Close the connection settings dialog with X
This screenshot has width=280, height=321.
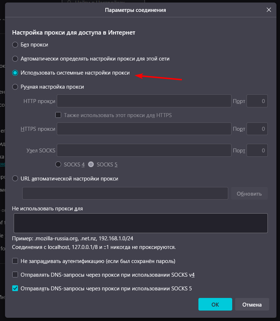269,10
